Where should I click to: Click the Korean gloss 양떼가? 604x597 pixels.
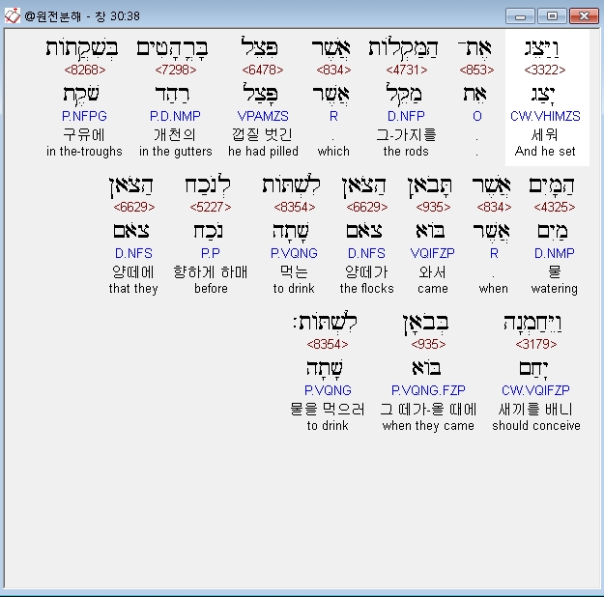point(366,271)
